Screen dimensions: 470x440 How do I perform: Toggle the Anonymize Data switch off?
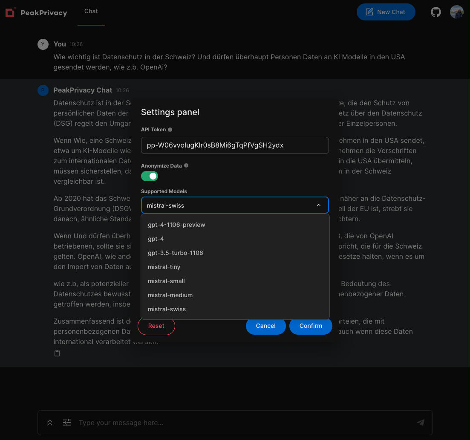pos(150,176)
